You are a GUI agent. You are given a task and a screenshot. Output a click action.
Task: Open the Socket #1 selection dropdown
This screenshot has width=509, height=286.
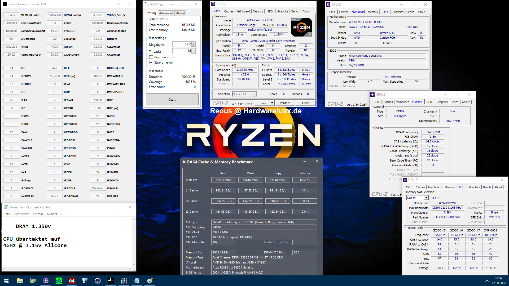pos(254,94)
